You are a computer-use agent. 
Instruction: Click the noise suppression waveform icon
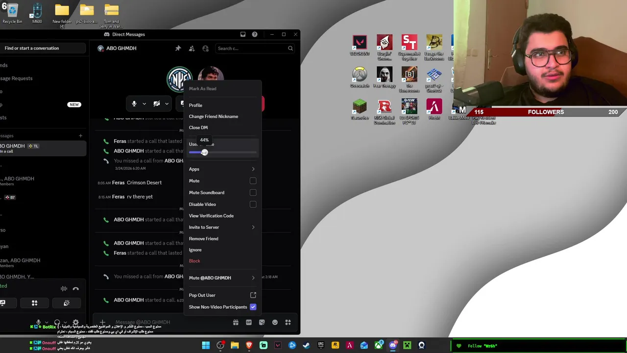(x=64, y=289)
